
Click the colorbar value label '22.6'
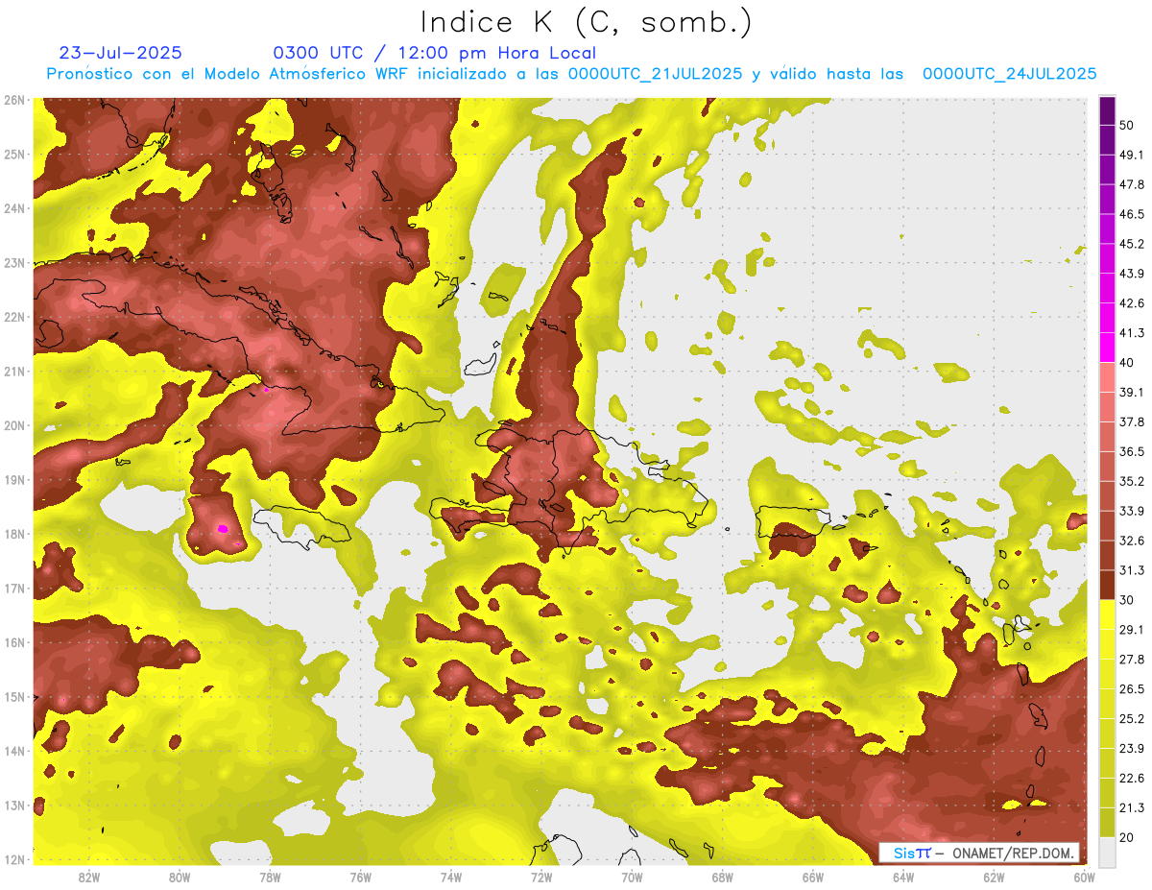1131,778
